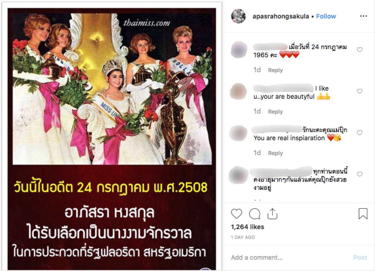Open the apasrahongsakula username link

pos(281,16)
